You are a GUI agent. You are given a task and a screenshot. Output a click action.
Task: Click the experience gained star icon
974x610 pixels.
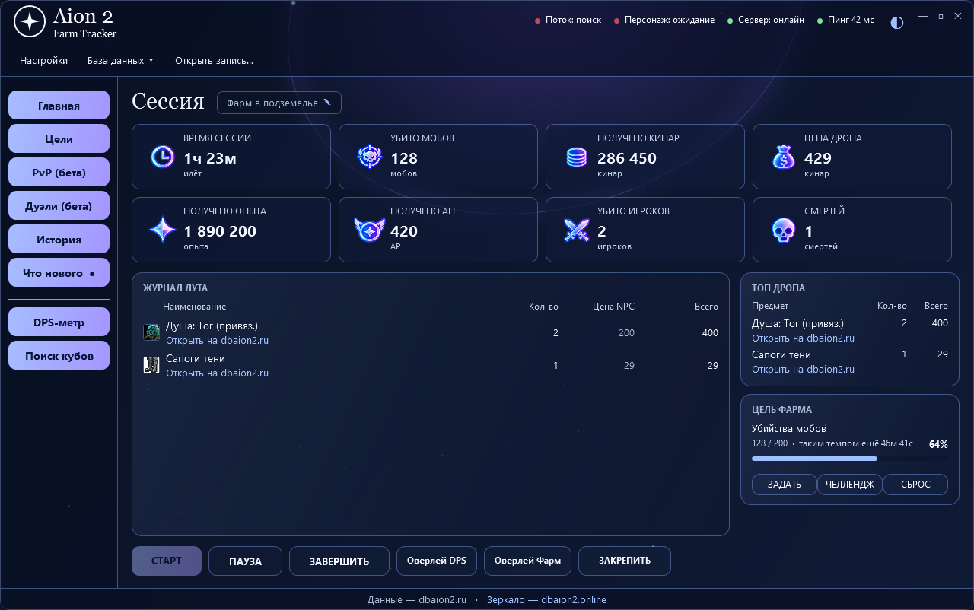pos(162,230)
